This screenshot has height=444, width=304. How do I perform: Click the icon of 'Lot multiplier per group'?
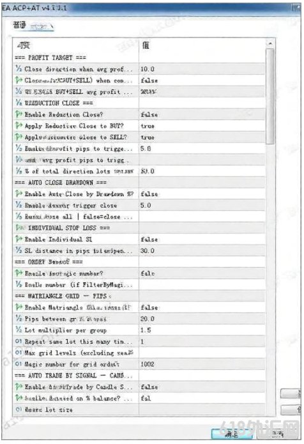coord(19,330)
